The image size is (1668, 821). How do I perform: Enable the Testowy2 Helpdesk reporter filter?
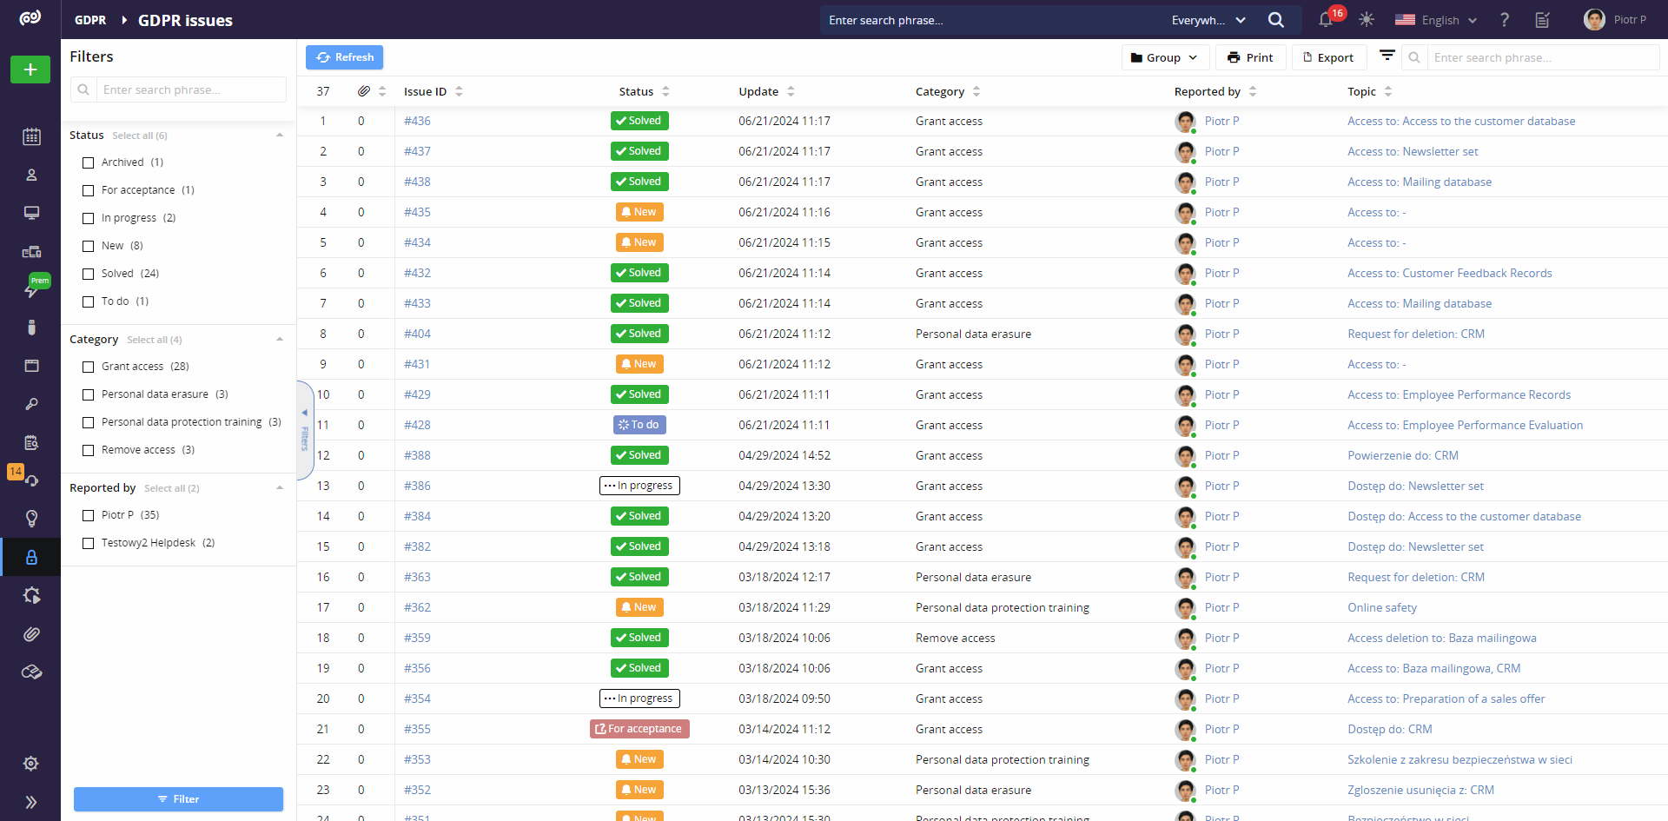[x=88, y=543]
